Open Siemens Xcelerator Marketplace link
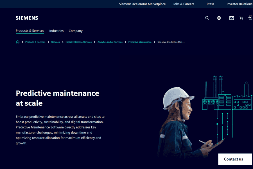 pyautogui.click(x=142, y=4)
